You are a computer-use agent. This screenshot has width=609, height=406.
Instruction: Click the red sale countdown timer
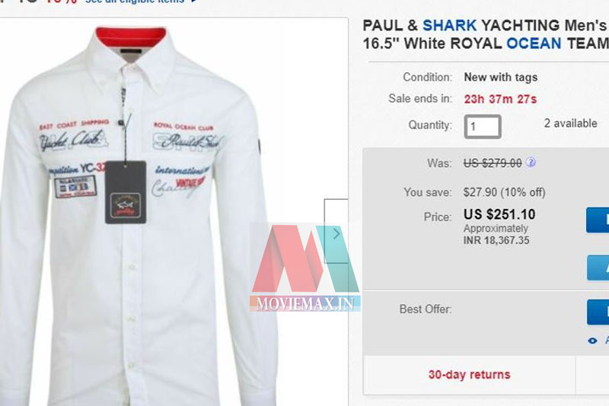500,100
